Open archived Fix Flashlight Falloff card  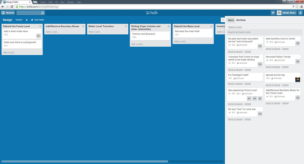[x=245, y=77]
